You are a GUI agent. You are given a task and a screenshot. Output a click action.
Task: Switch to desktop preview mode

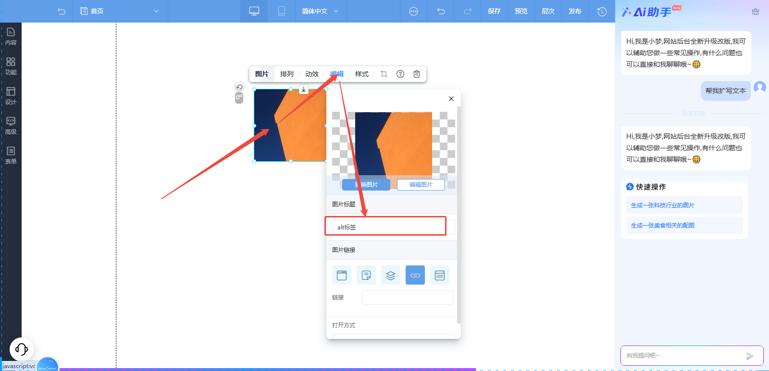click(x=254, y=11)
